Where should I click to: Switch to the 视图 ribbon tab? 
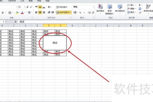point(47,1)
